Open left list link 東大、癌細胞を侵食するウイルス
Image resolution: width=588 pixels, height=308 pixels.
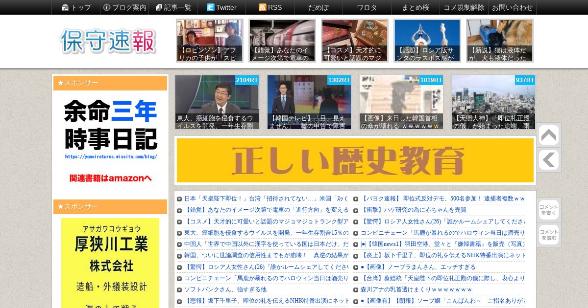click(266, 233)
